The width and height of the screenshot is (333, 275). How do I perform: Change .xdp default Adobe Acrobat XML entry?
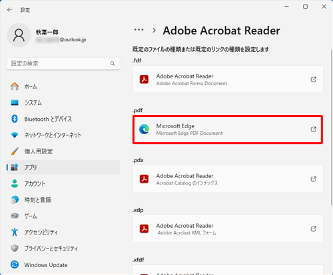click(228, 229)
